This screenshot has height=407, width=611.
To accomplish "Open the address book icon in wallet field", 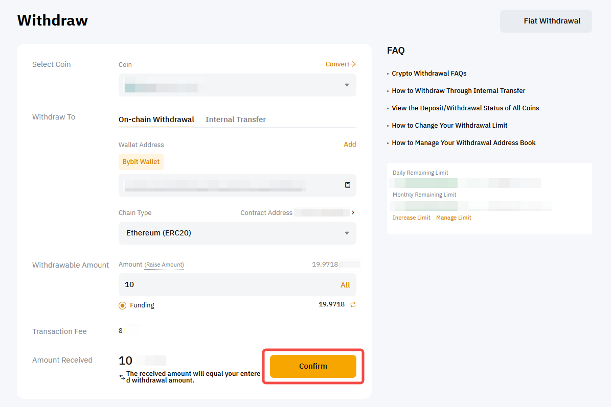I will (x=348, y=185).
